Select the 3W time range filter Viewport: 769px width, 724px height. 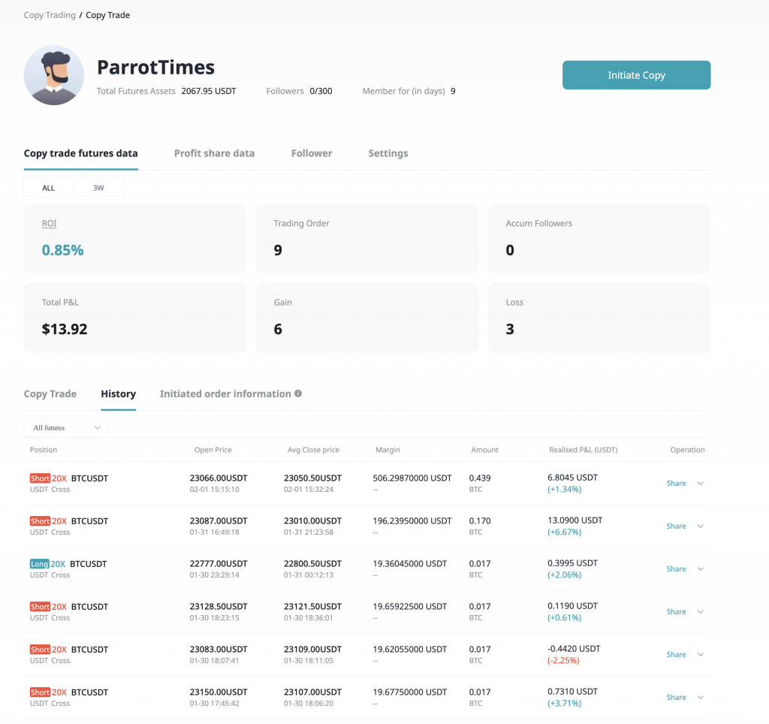point(98,187)
